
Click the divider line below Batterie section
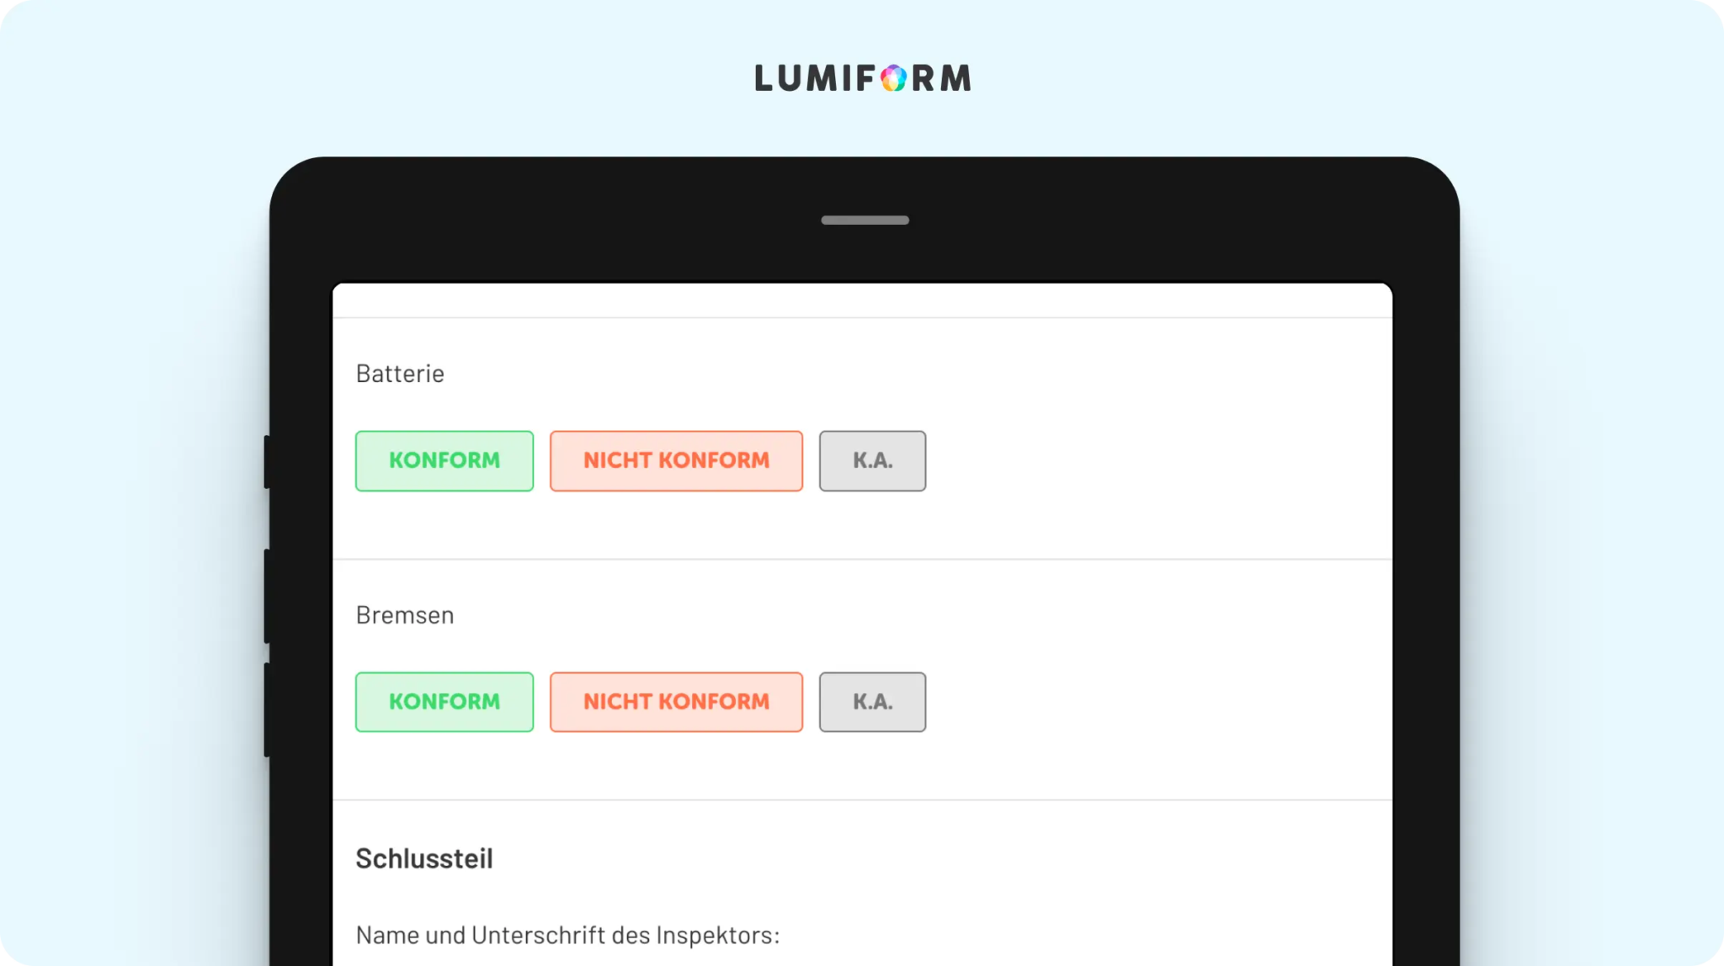tap(862, 559)
